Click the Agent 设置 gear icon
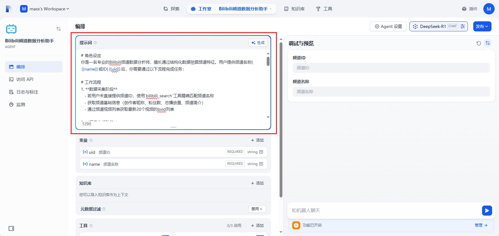Screen dimensions: 499x236 [377, 26]
